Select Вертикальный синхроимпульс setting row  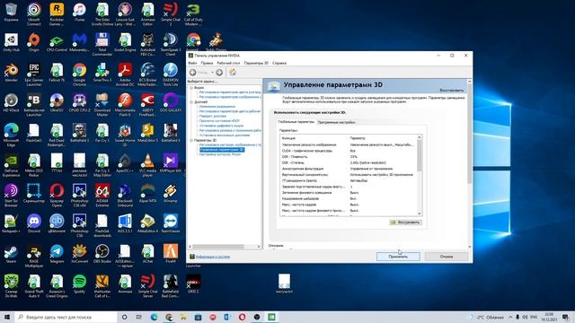[349, 175]
